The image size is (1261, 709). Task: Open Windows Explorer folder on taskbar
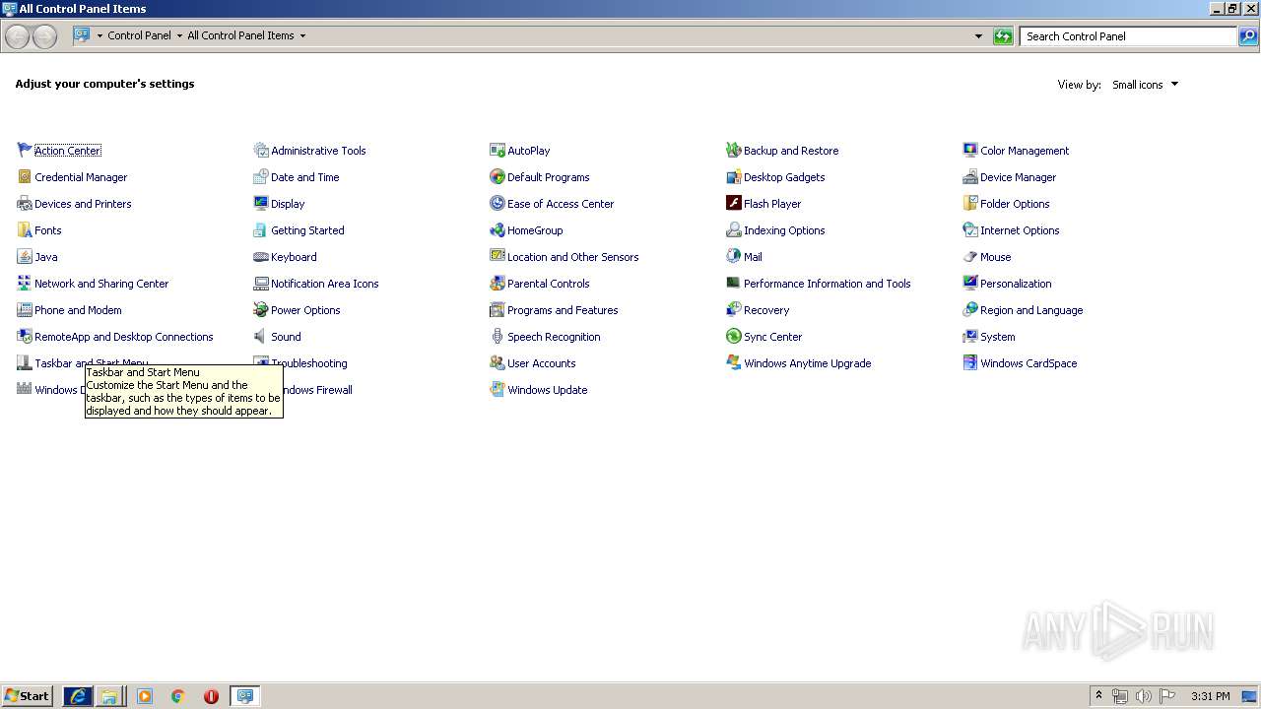pyautogui.click(x=109, y=696)
